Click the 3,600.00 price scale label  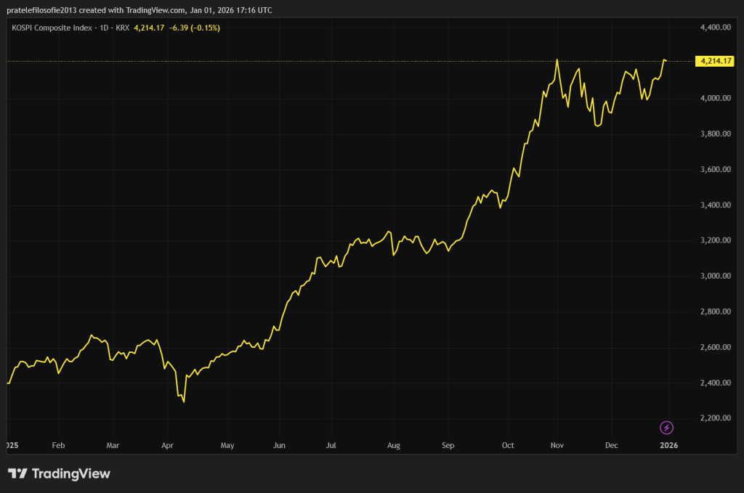[x=714, y=169]
